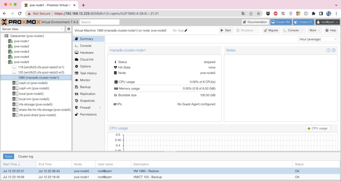Expand the pve-node3 tree node
The image size is (341, 181).
click(7, 52)
